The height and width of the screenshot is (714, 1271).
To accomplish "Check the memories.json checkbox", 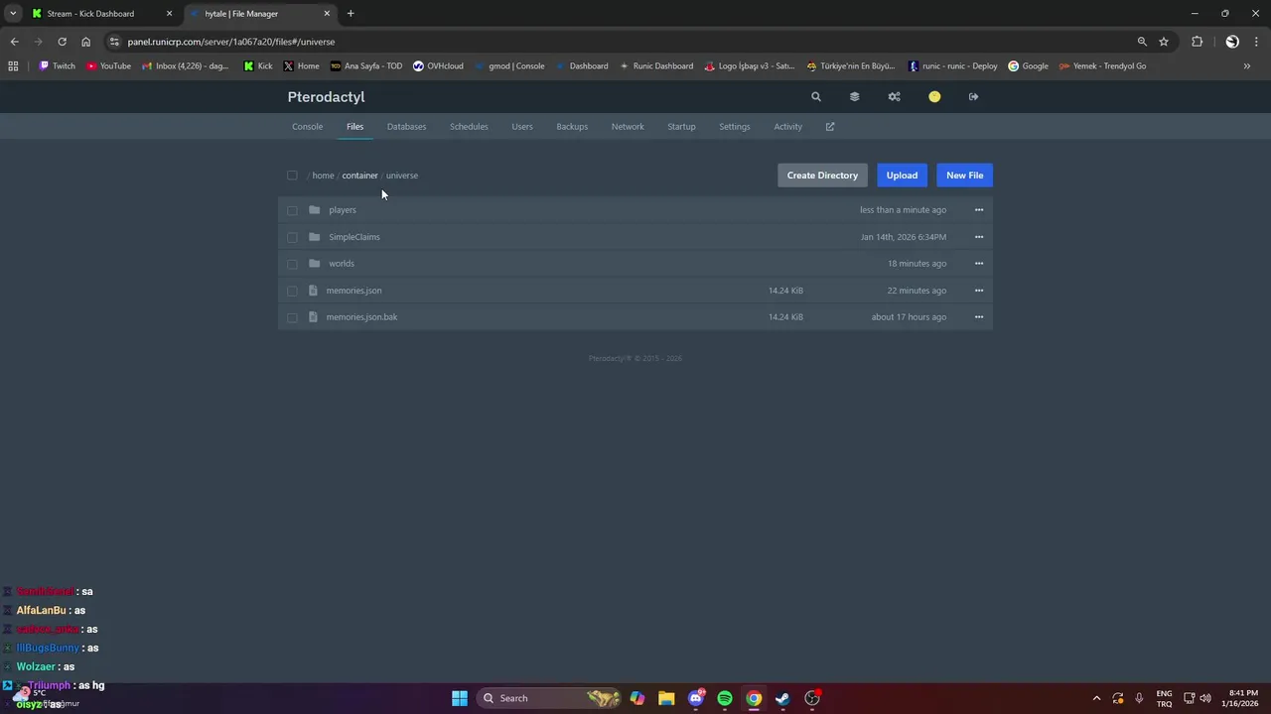I will click(292, 291).
